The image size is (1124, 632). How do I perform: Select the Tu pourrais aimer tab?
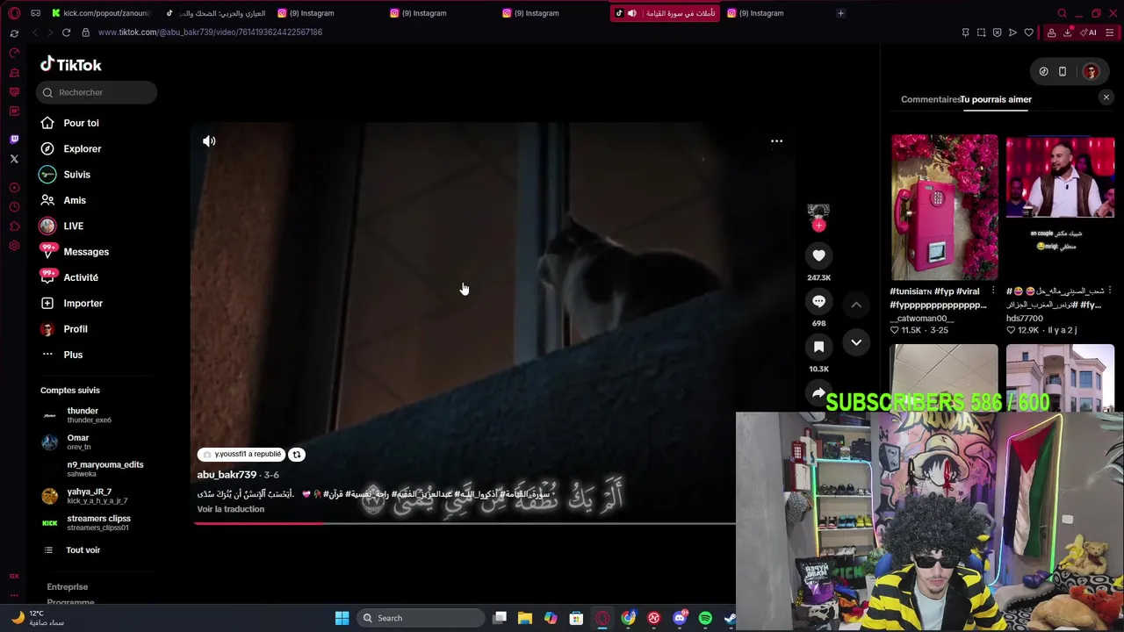[x=996, y=99]
